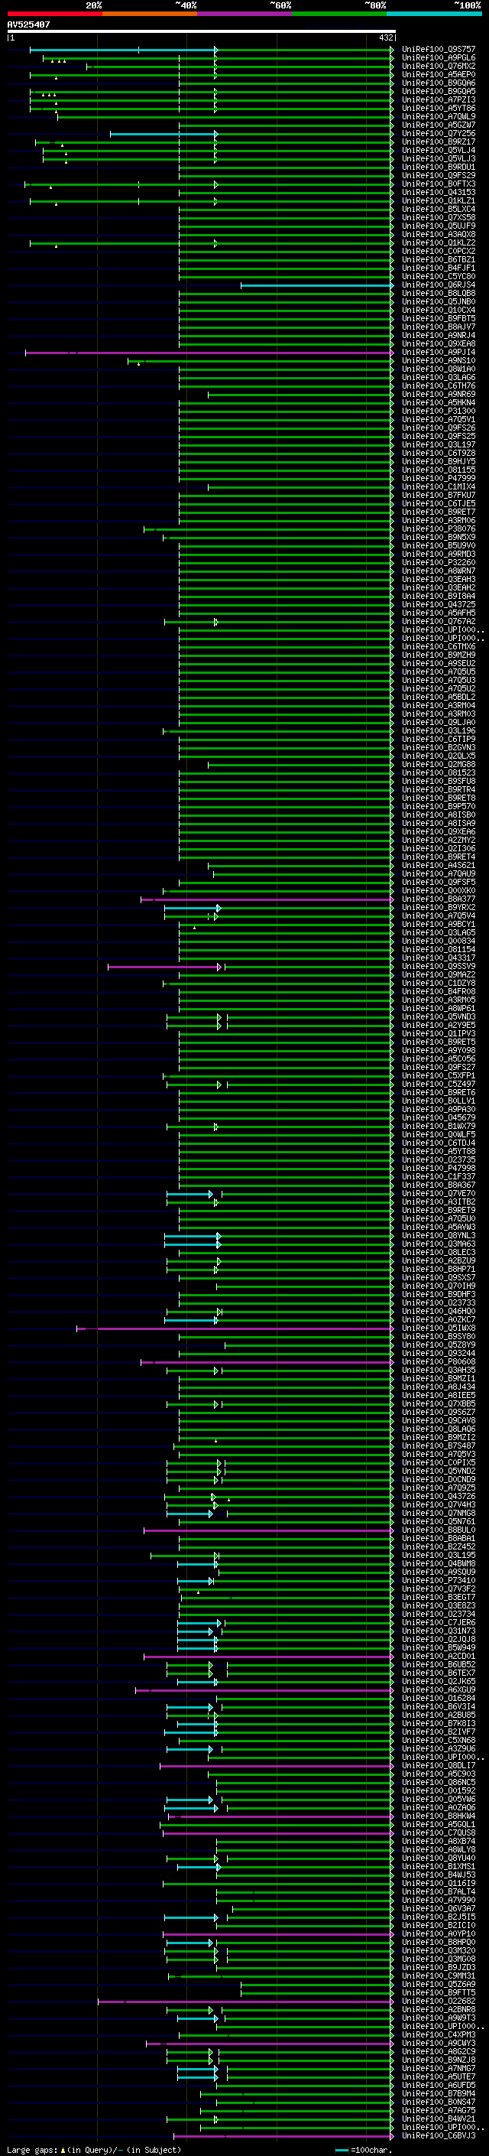The height and width of the screenshot is (2156, 489).
Task: Open the UniRef100_Q7Y256 hit
Action: pyautogui.click(x=438, y=134)
